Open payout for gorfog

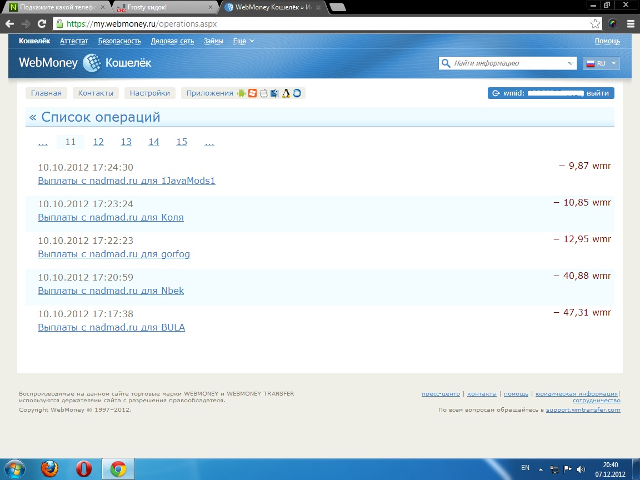click(114, 254)
